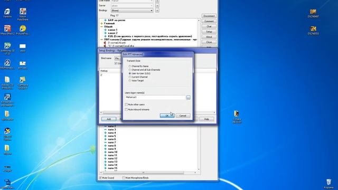Screen dimensions: 338x190
Task: Click the horizontal scrollbar of the channel tree
Action: tap(143, 173)
